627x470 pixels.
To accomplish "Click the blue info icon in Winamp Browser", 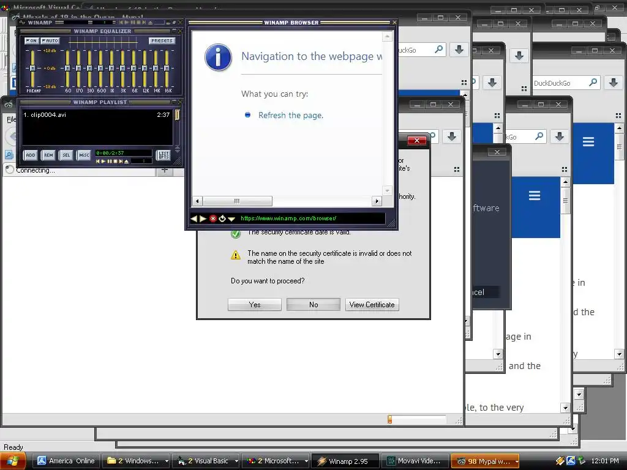I will coord(218,57).
